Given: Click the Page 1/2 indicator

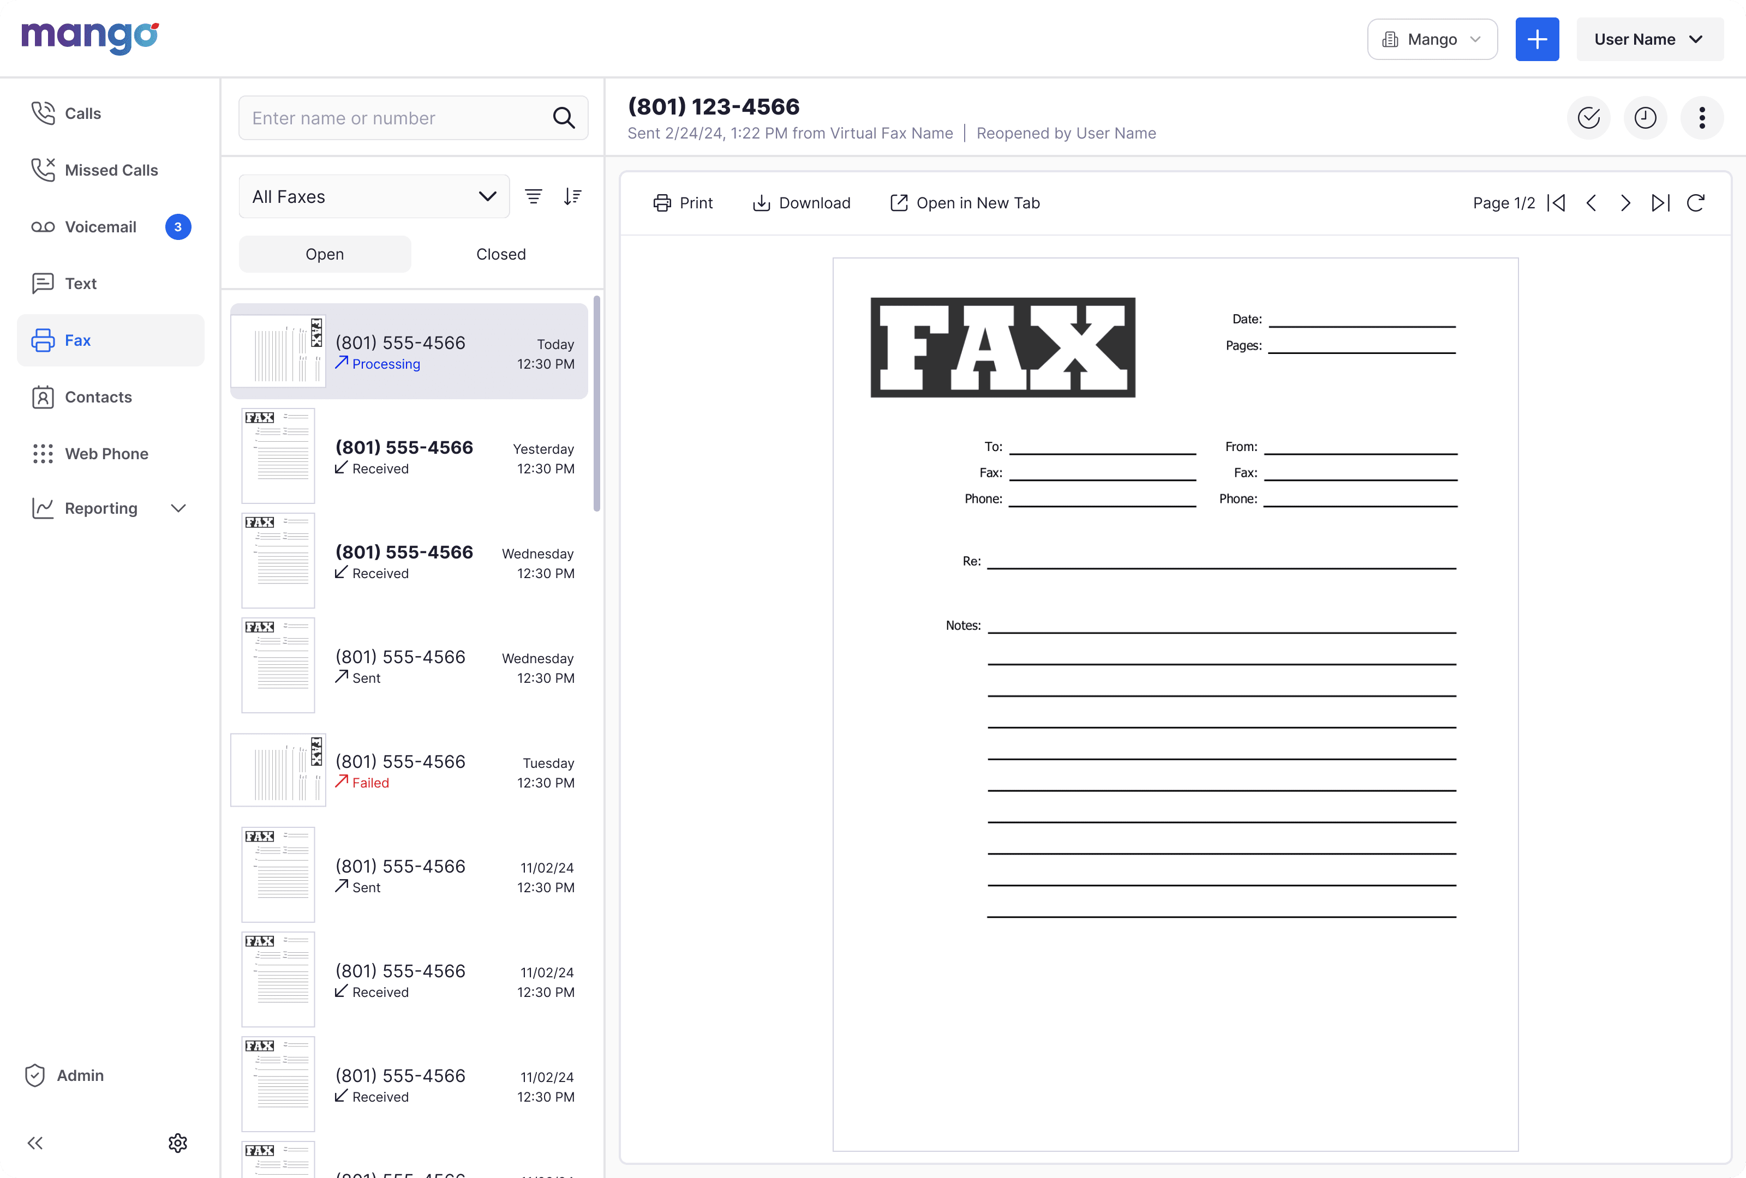Looking at the screenshot, I should point(1504,203).
